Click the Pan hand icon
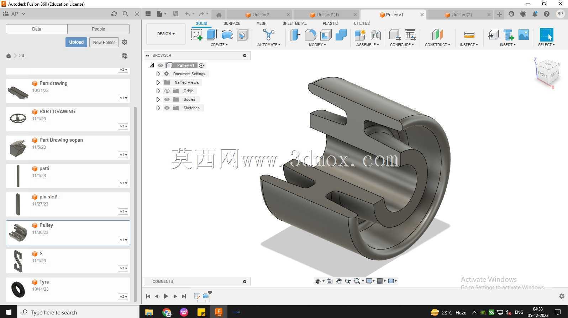Screen dimensions: 568x318 tap(338, 281)
